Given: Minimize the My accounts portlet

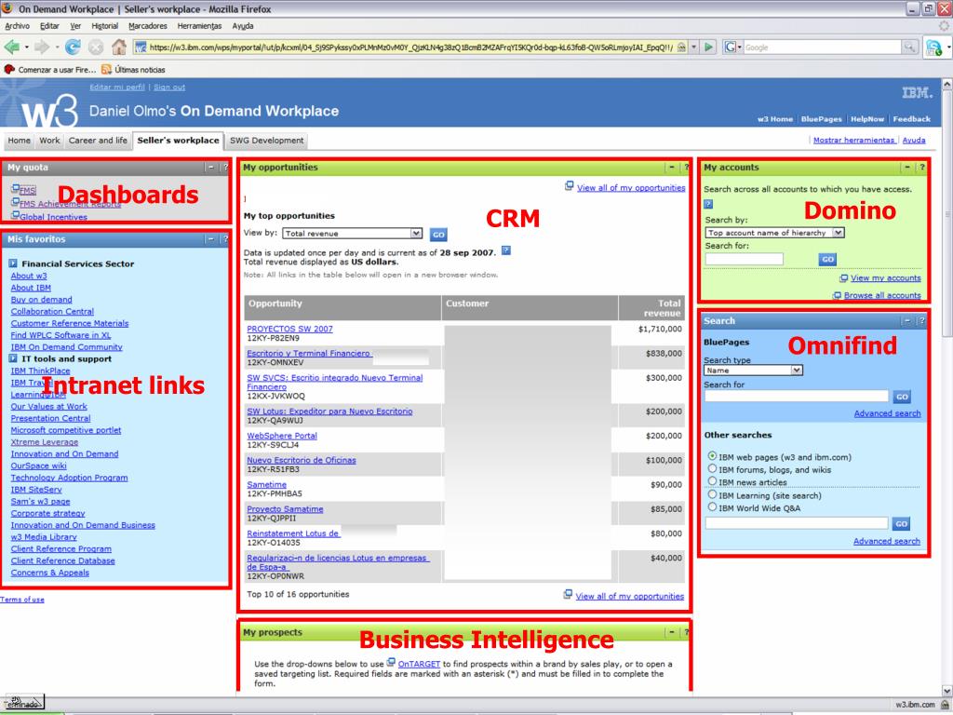Looking at the screenshot, I should point(906,168).
